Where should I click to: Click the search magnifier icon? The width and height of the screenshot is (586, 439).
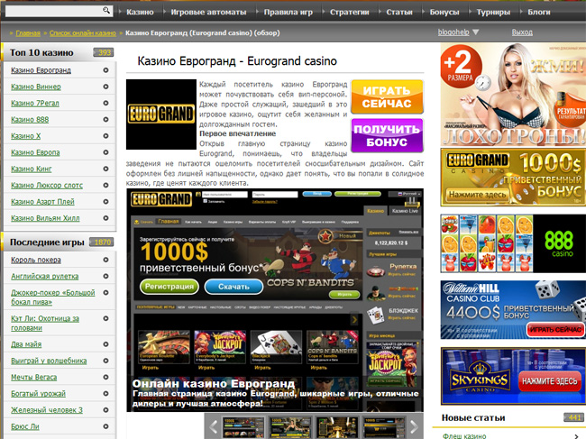coord(106,10)
